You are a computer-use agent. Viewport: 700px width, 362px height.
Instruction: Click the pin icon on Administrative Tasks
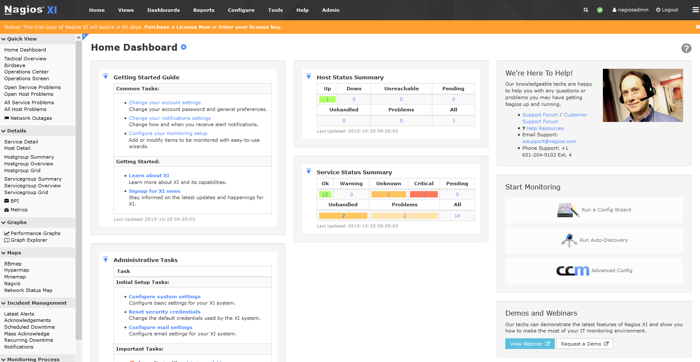click(106, 259)
